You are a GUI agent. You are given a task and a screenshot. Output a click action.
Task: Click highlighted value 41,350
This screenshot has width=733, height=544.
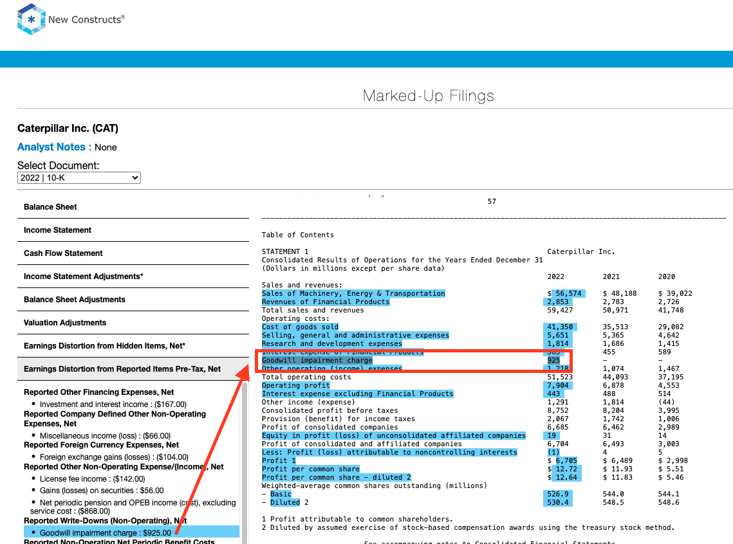click(x=560, y=327)
